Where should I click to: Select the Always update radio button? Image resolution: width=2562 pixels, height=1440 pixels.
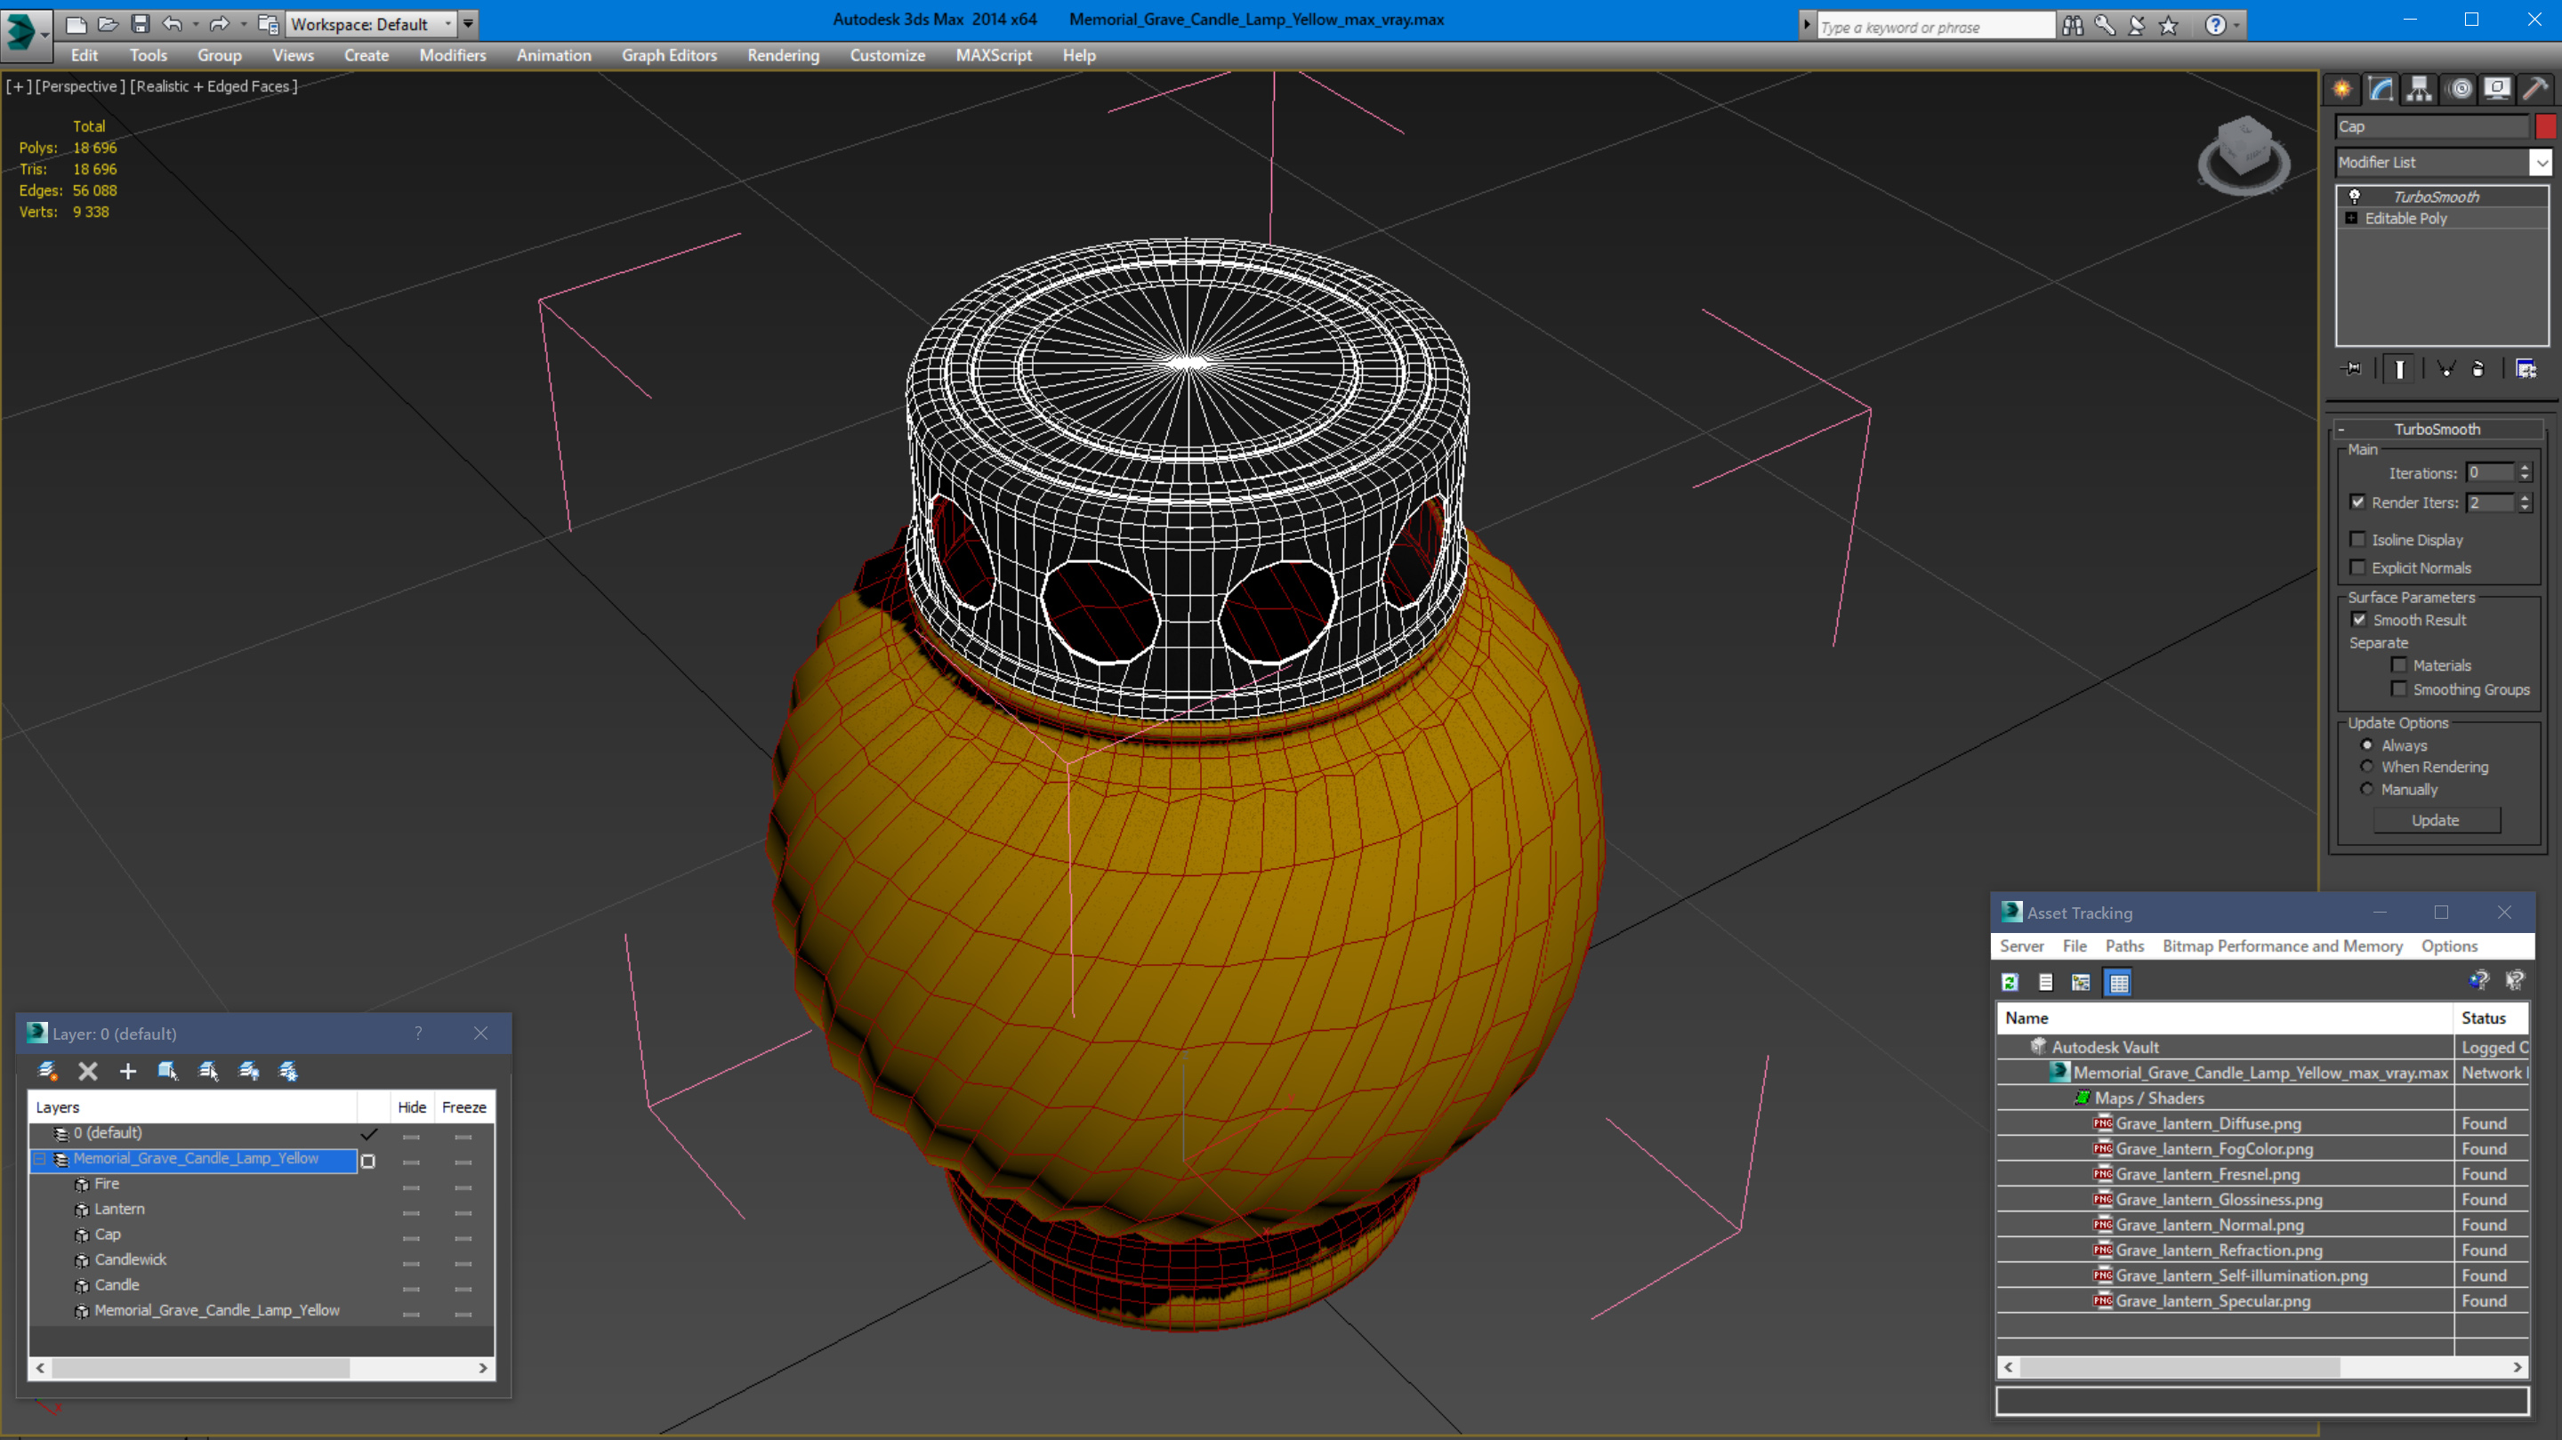[x=2367, y=744]
